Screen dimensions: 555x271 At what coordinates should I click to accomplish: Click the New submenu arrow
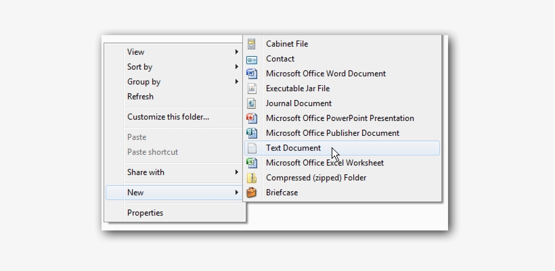click(x=236, y=193)
